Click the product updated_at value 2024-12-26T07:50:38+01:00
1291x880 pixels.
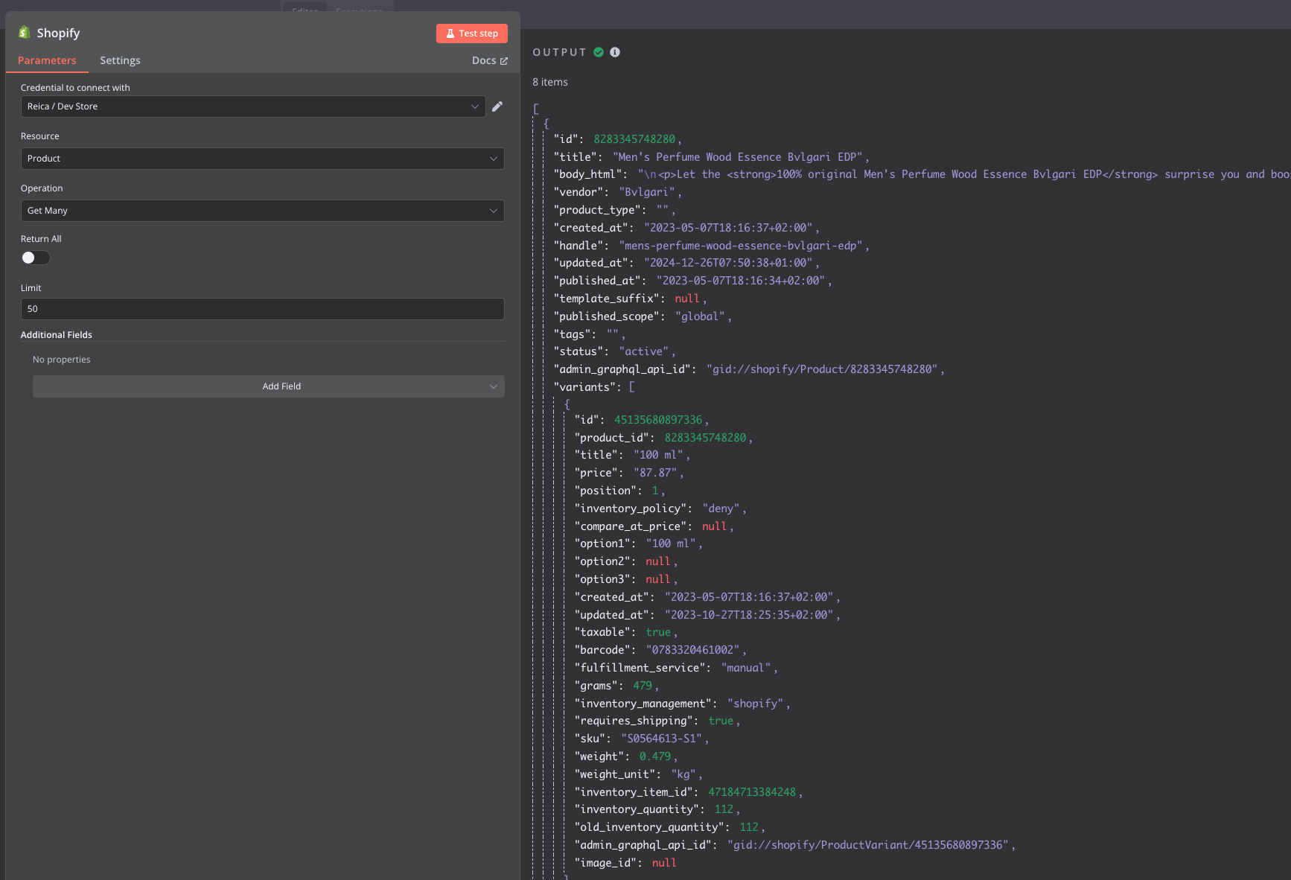click(x=728, y=263)
